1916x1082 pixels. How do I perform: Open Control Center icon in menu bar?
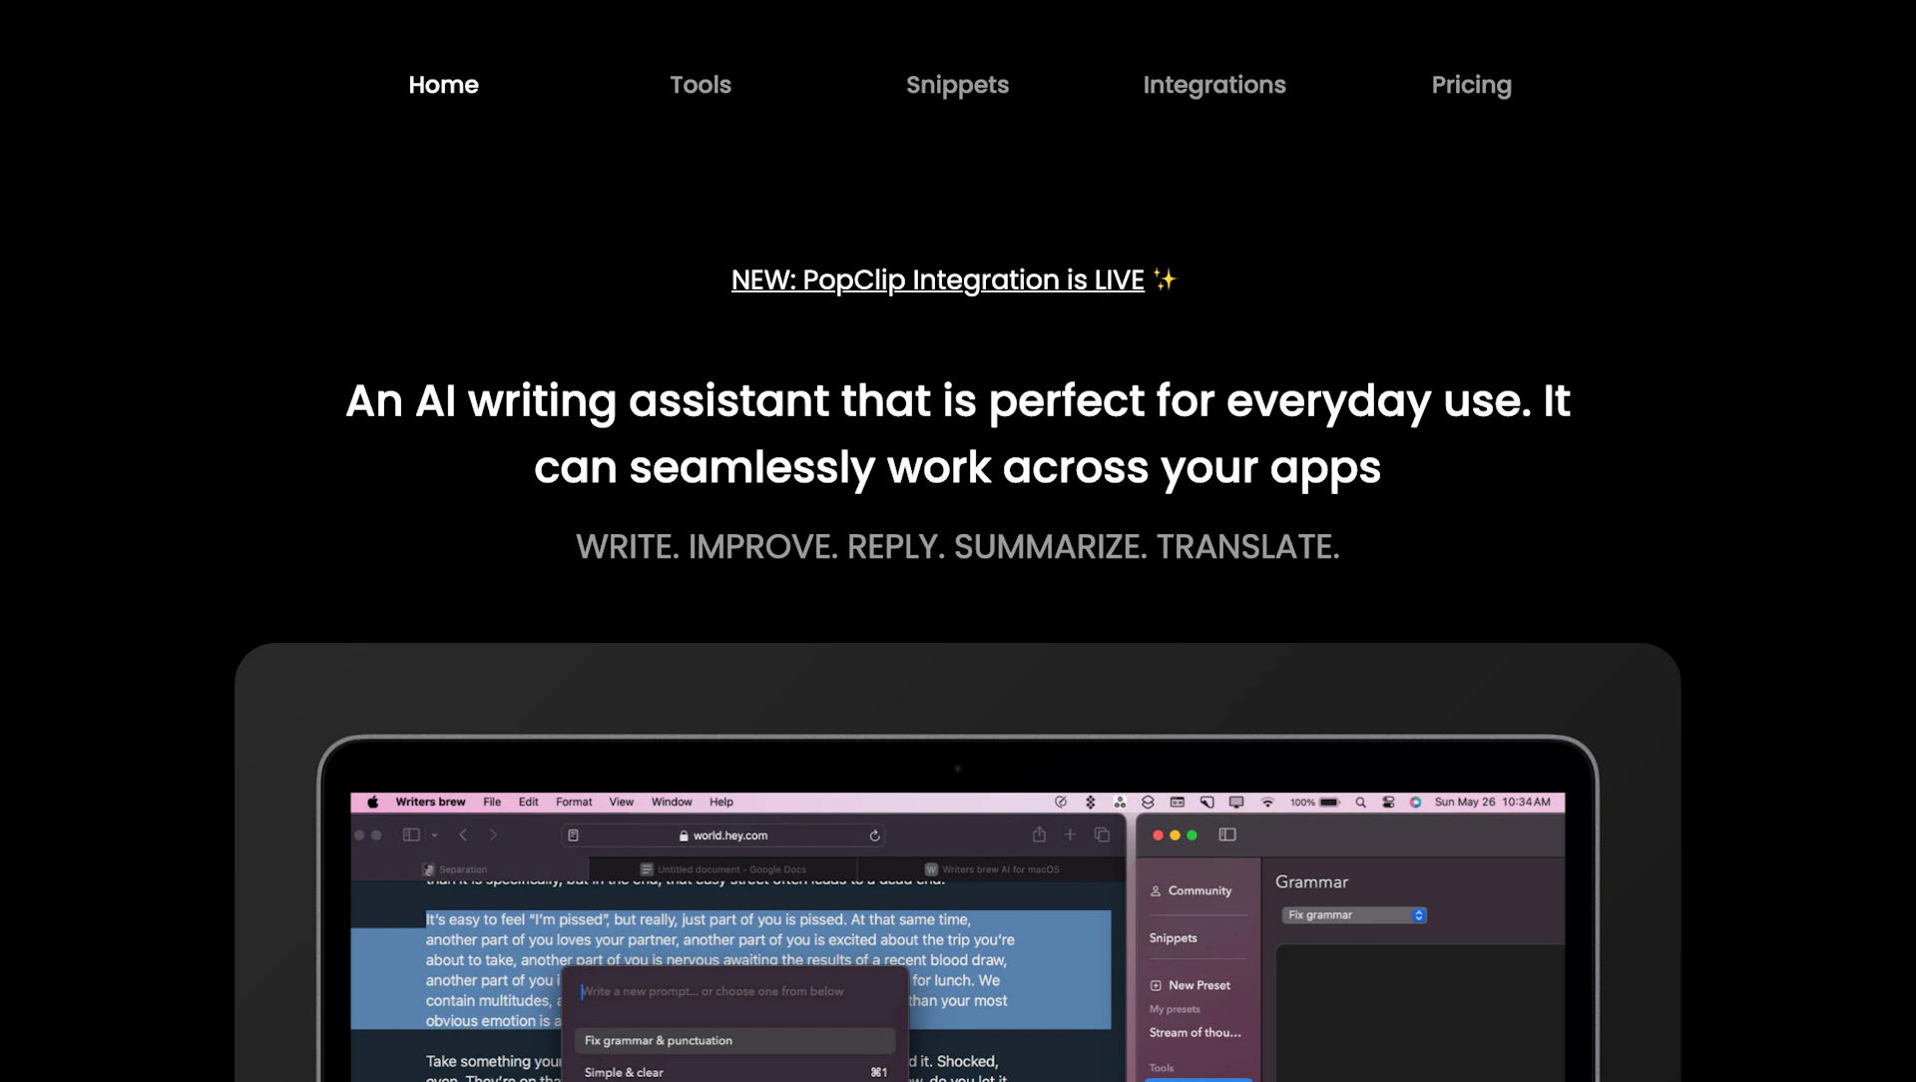pyautogui.click(x=1388, y=802)
